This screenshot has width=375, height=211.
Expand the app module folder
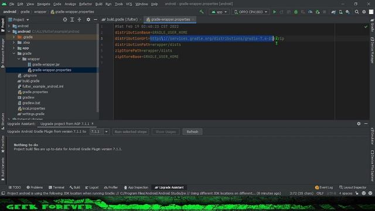pyautogui.click(x=14, y=48)
